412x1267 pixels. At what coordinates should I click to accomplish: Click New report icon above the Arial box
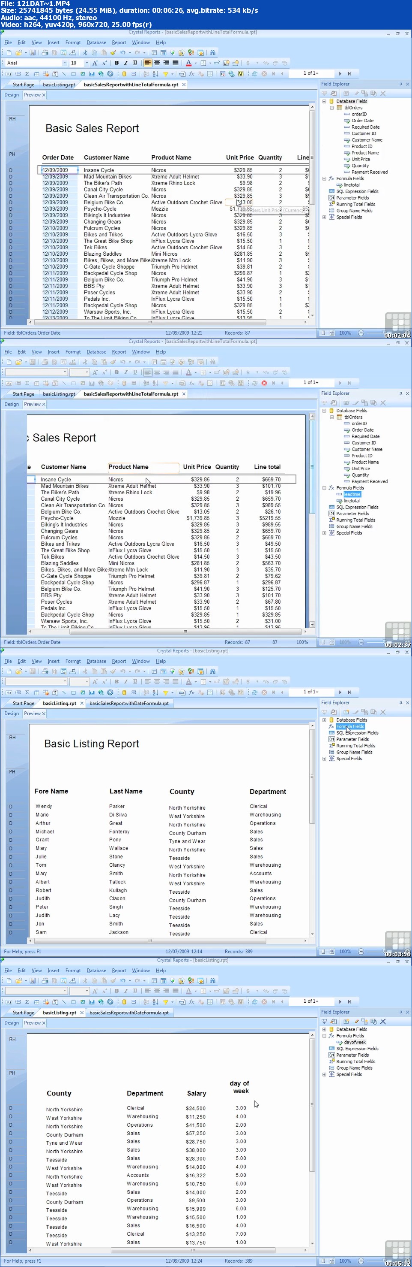pyautogui.click(x=8, y=53)
